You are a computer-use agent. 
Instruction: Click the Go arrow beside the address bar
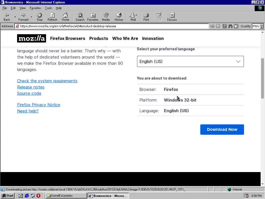(212, 26)
